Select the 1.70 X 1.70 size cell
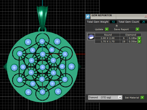Screen dimensions: 147x110 point(107,42)
